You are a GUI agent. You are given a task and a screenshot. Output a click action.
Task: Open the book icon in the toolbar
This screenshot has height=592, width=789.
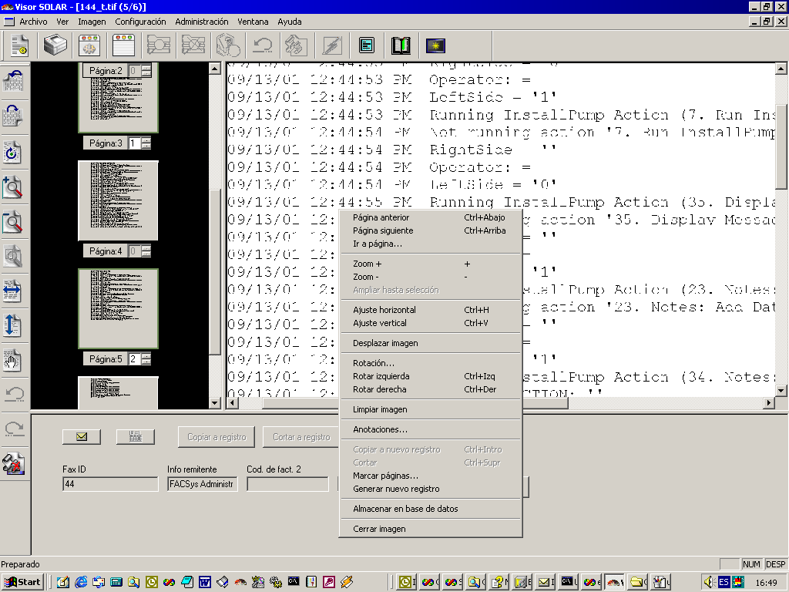[x=401, y=45]
